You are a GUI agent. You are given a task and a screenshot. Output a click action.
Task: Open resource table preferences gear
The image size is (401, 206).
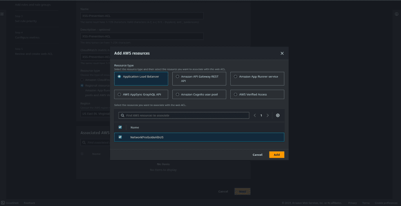(x=278, y=115)
